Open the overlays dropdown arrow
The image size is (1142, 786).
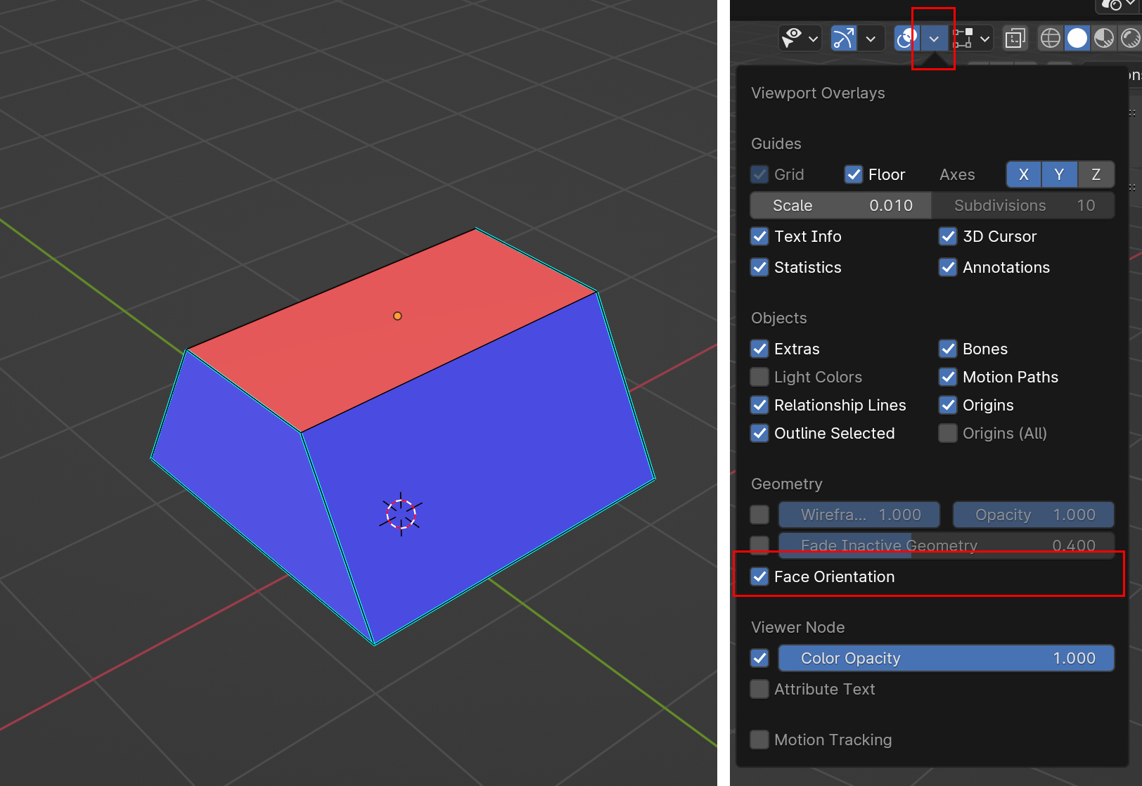[934, 39]
